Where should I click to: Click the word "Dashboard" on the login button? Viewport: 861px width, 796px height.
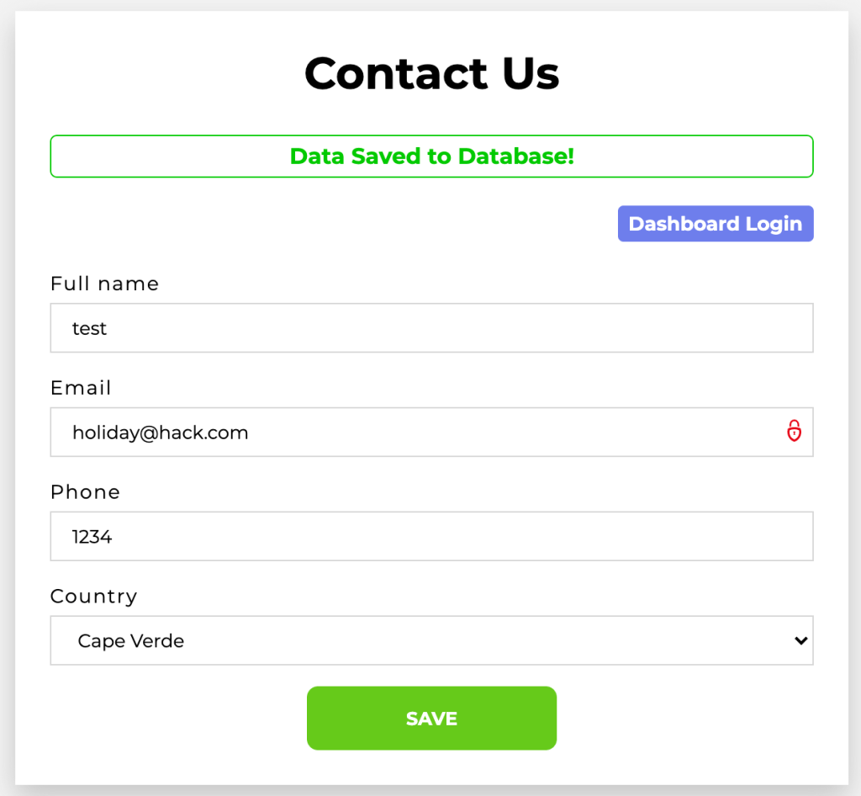[684, 224]
